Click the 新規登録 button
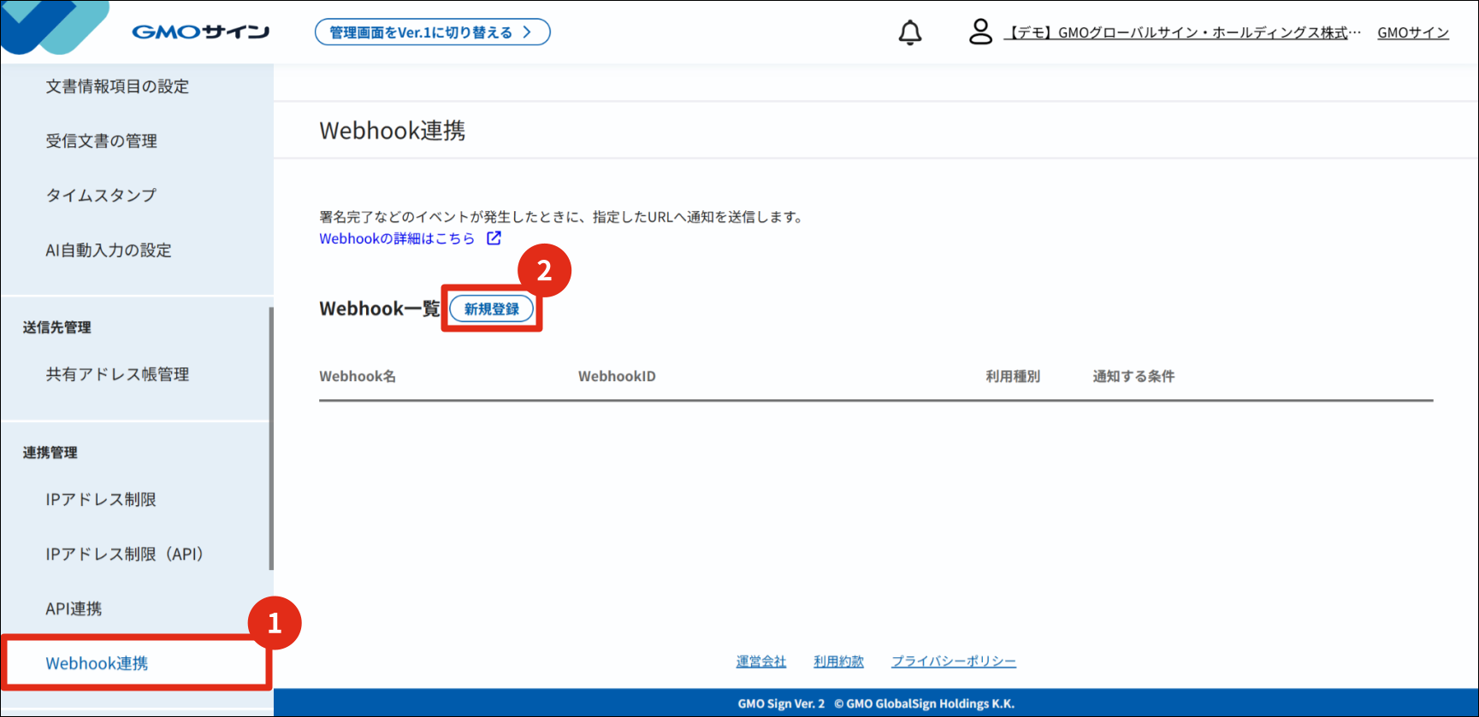 coord(492,309)
